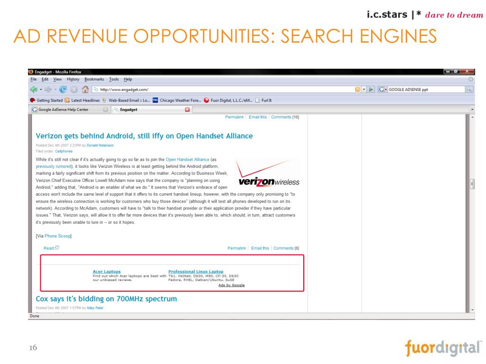
Task: Open the Phone Scoop source link
Action: coord(57,236)
